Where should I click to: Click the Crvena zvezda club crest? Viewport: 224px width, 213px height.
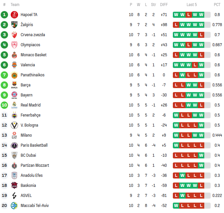tap(14, 35)
